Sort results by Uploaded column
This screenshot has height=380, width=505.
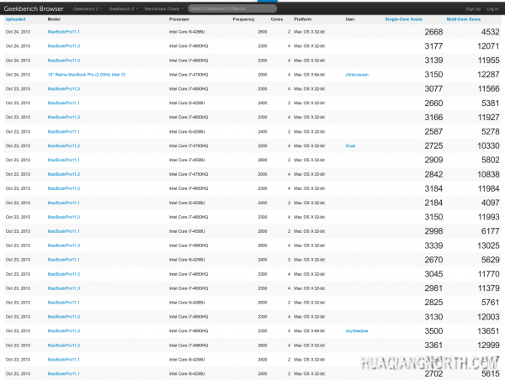(15, 19)
